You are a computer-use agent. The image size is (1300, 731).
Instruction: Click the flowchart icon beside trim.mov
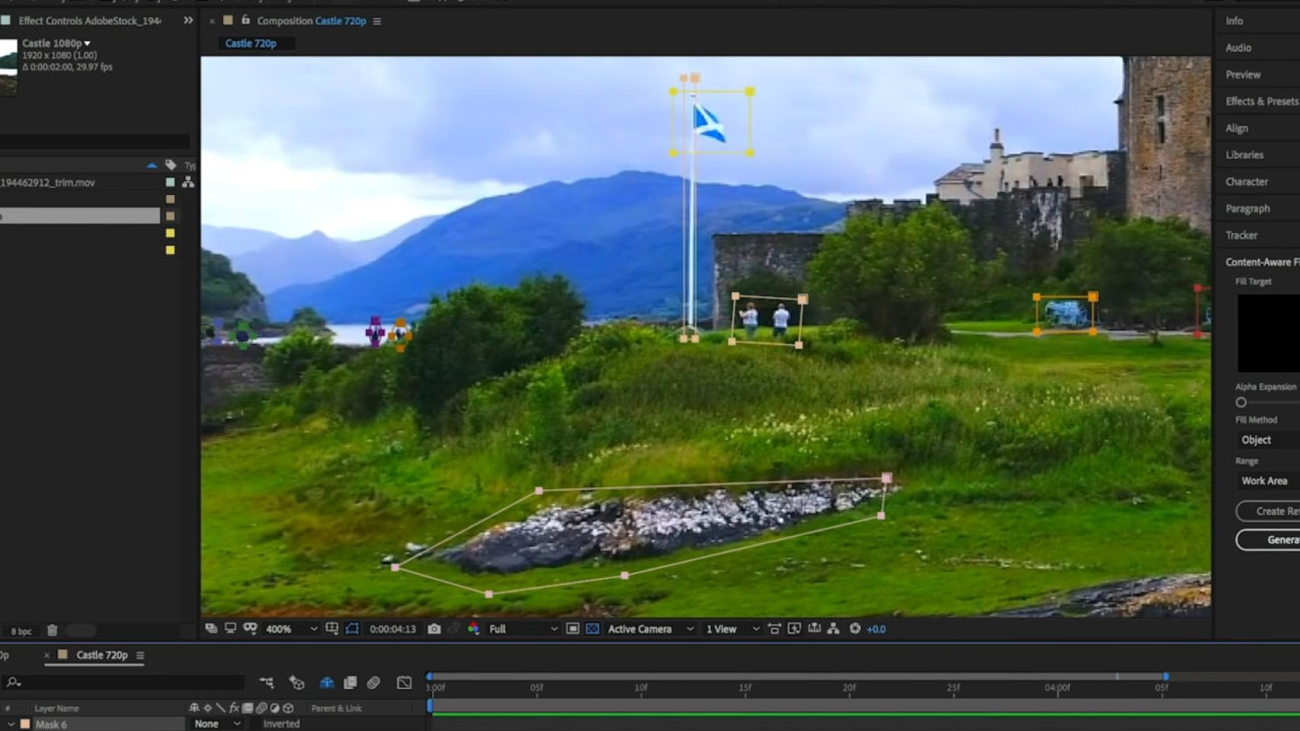point(188,183)
